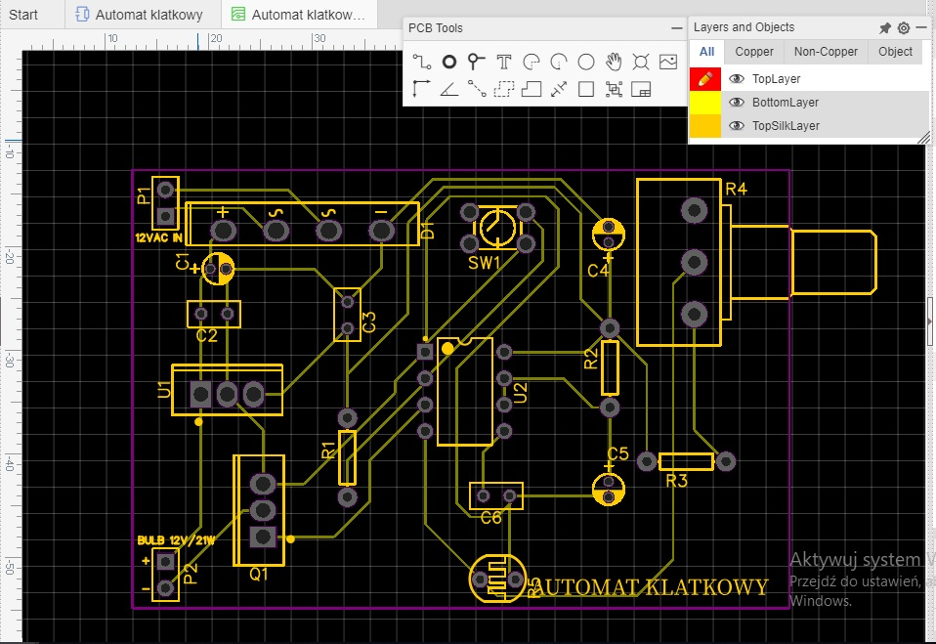Switch to the Copper tab
This screenshot has height=644, width=936.
pyautogui.click(x=754, y=52)
